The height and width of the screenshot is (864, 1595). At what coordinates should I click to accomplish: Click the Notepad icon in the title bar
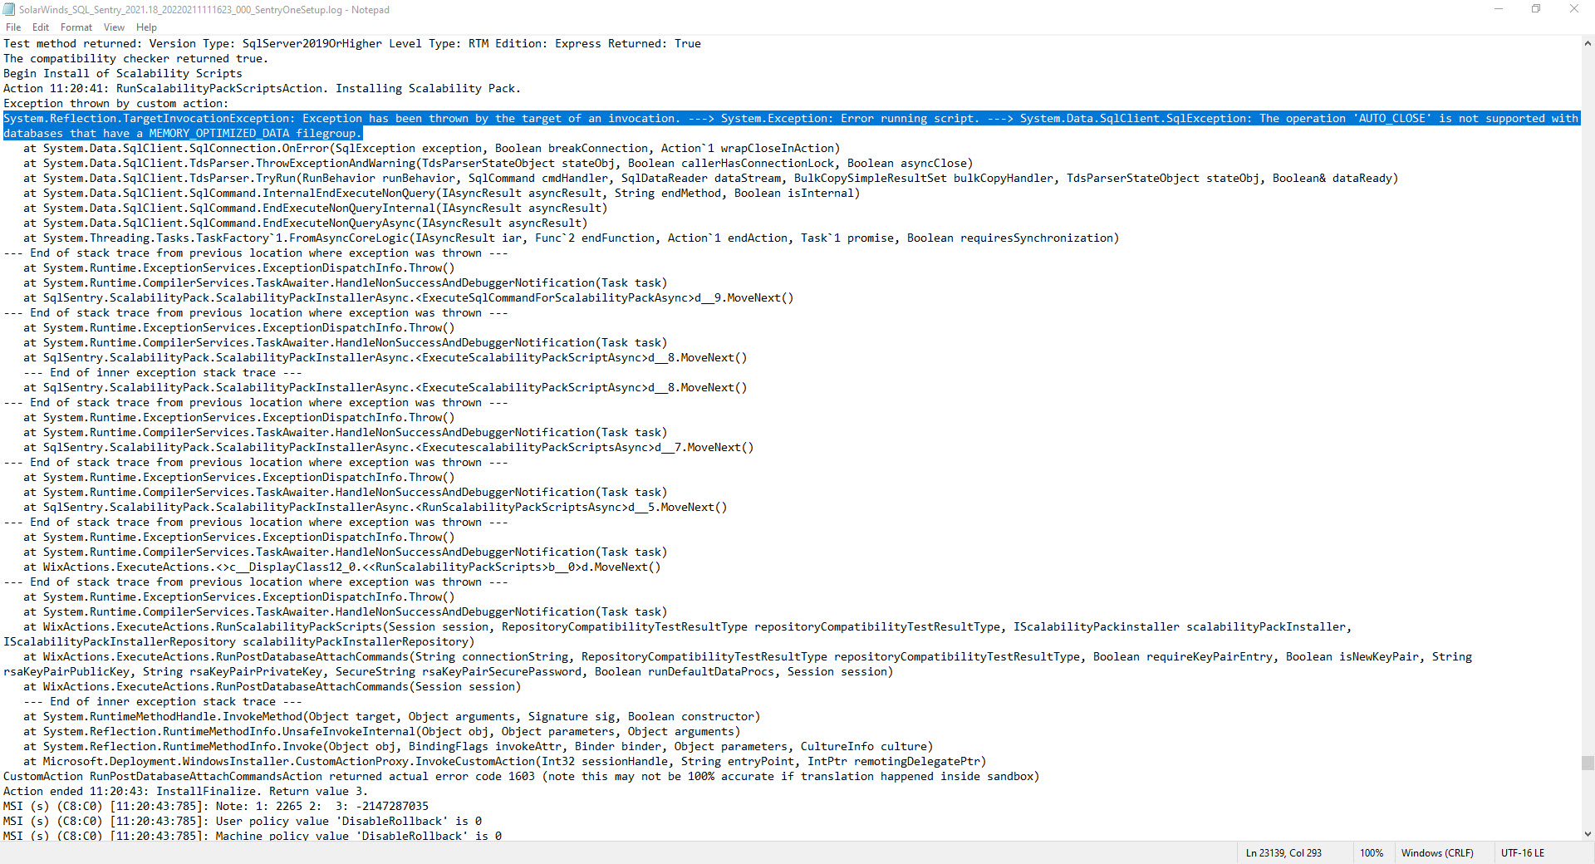click(7, 9)
